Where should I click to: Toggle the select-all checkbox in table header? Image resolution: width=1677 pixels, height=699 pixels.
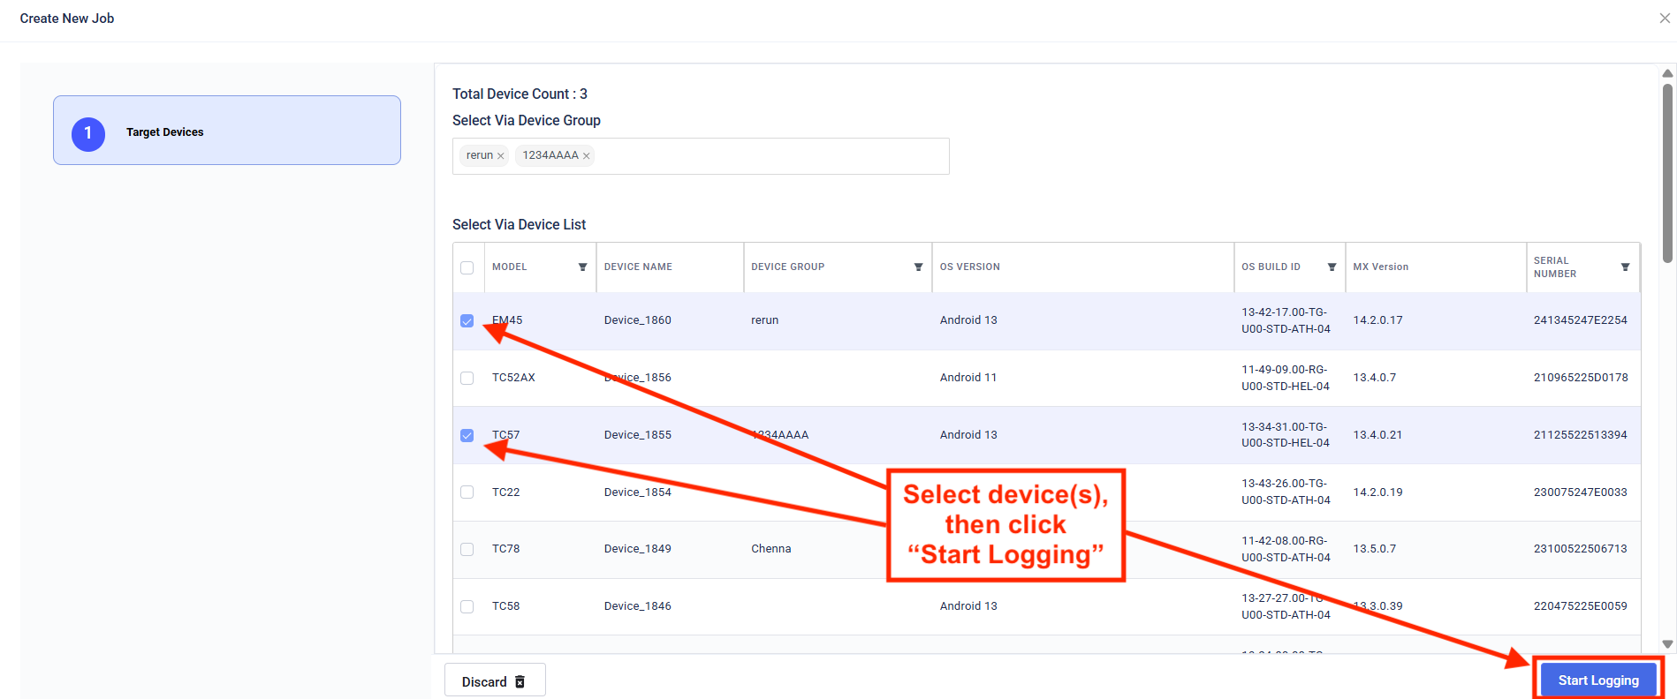pyautogui.click(x=467, y=267)
